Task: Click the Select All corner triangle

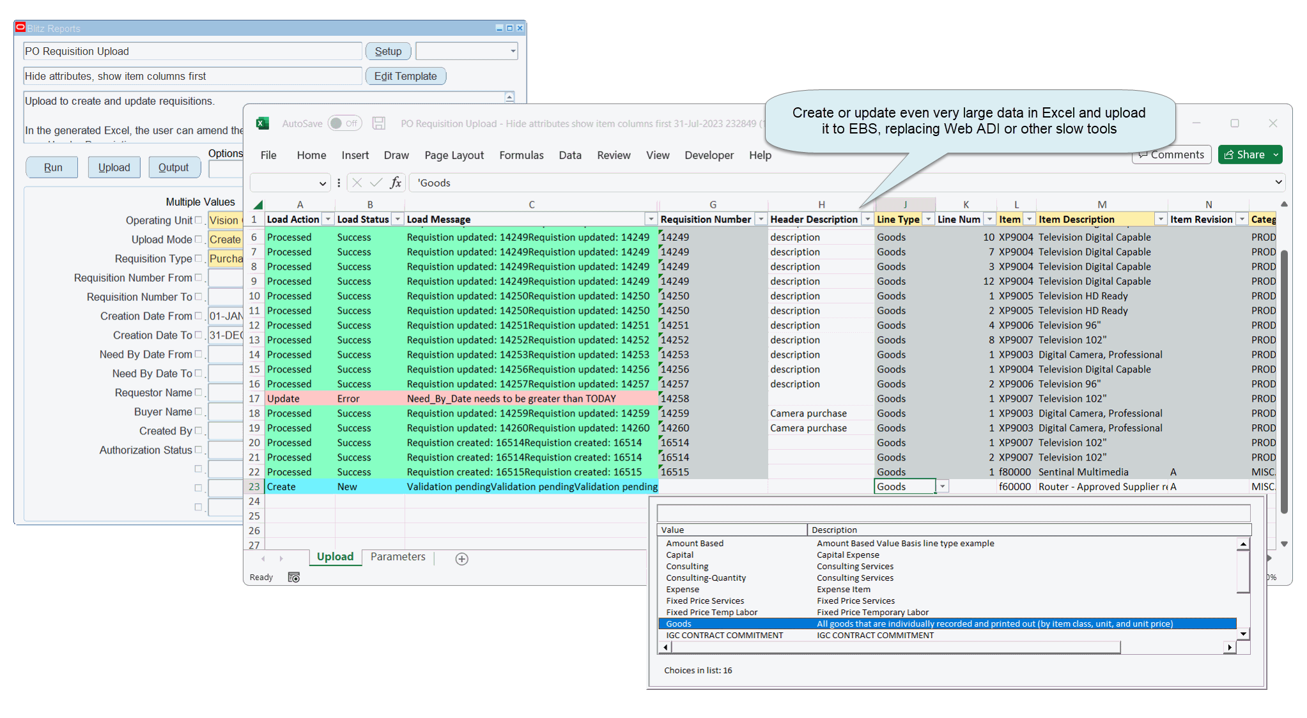Action: coord(258,205)
